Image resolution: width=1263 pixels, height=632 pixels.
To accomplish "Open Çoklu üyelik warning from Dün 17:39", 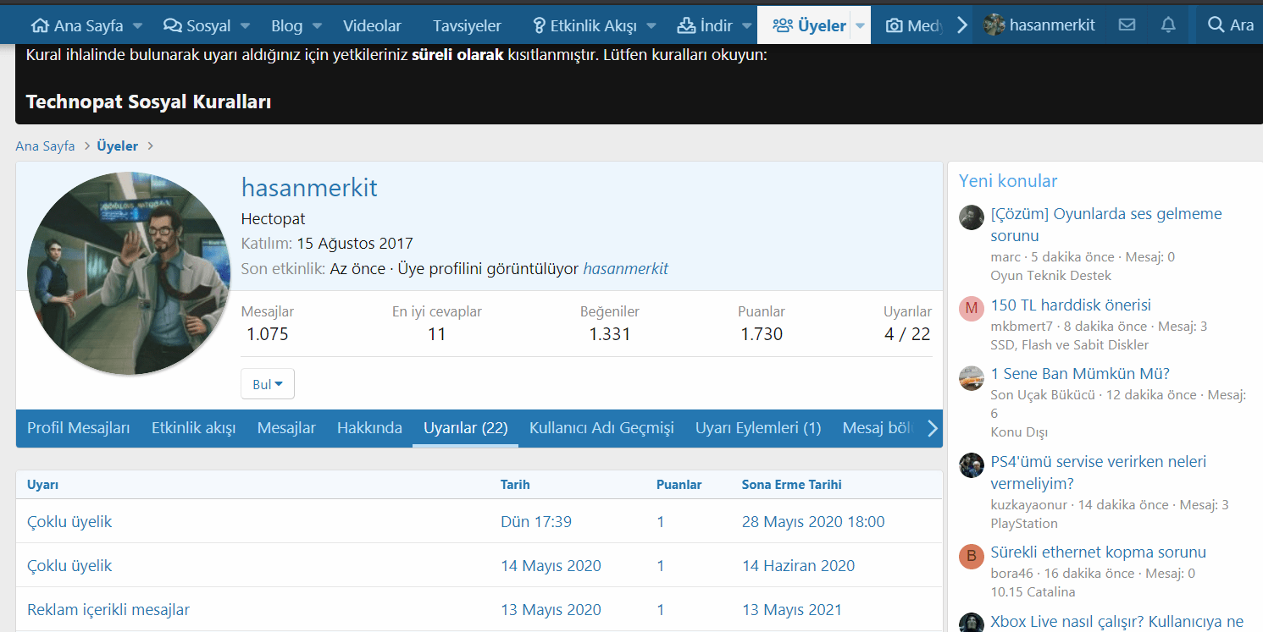I will coord(69,522).
